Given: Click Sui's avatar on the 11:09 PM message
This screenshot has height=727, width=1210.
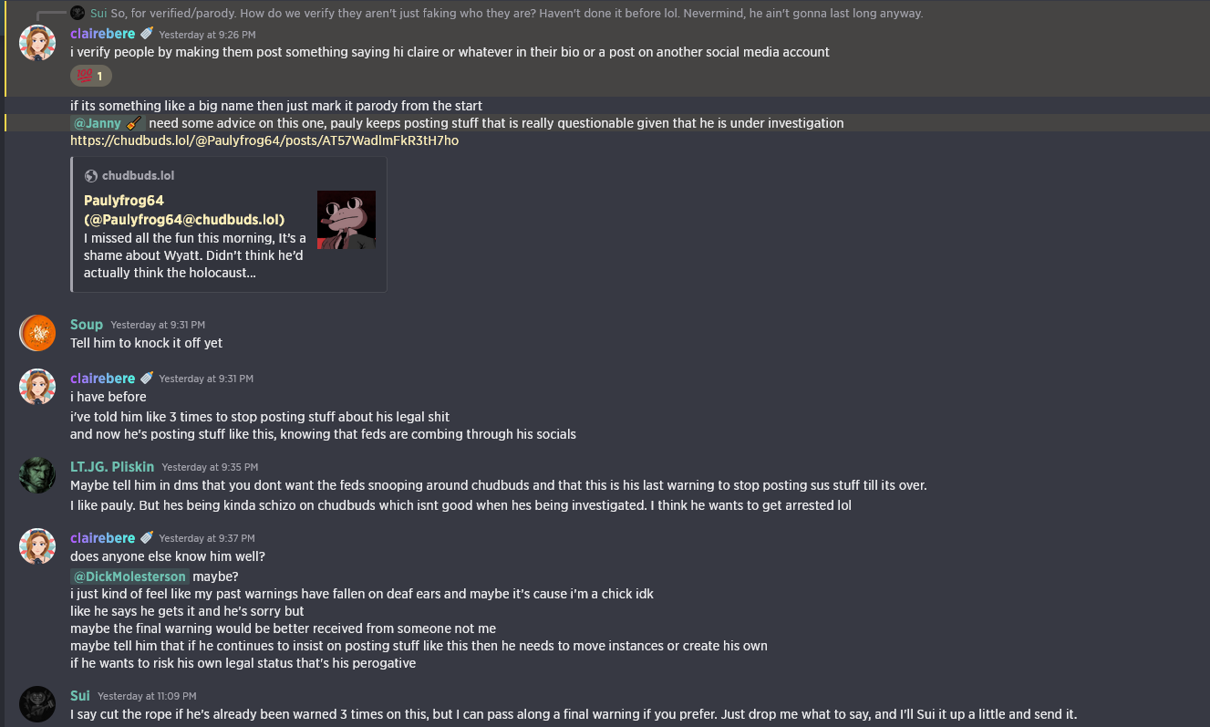Looking at the screenshot, I should (x=37, y=704).
